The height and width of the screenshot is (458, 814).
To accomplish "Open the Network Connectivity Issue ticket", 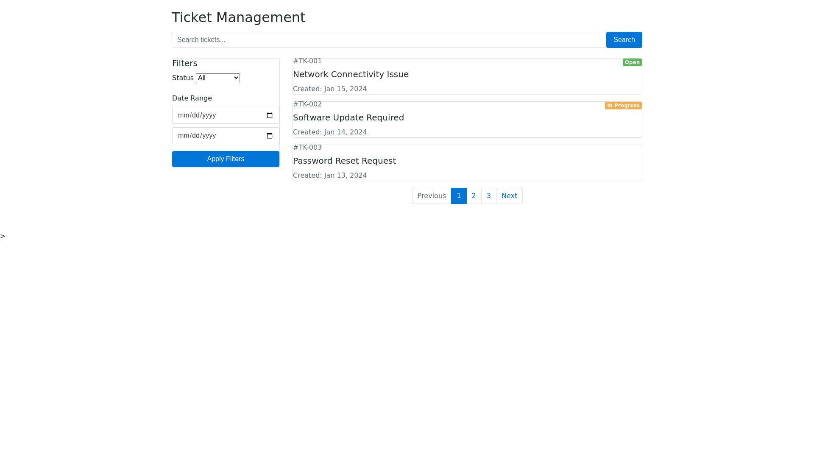I will click(x=351, y=74).
